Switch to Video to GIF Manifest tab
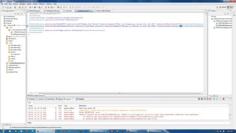The image size is (236, 133). coord(103,11)
